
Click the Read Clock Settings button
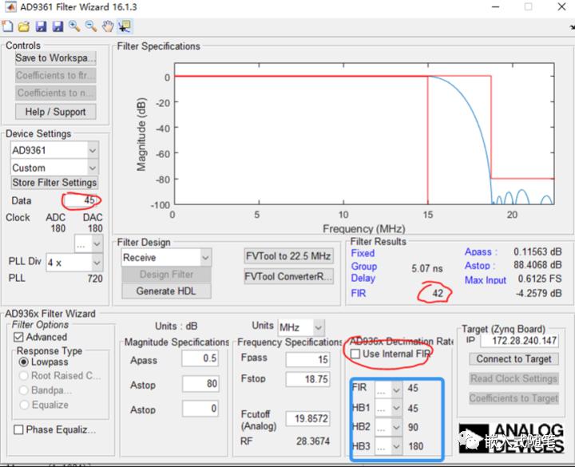pyautogui.click(x=514, y=378)
